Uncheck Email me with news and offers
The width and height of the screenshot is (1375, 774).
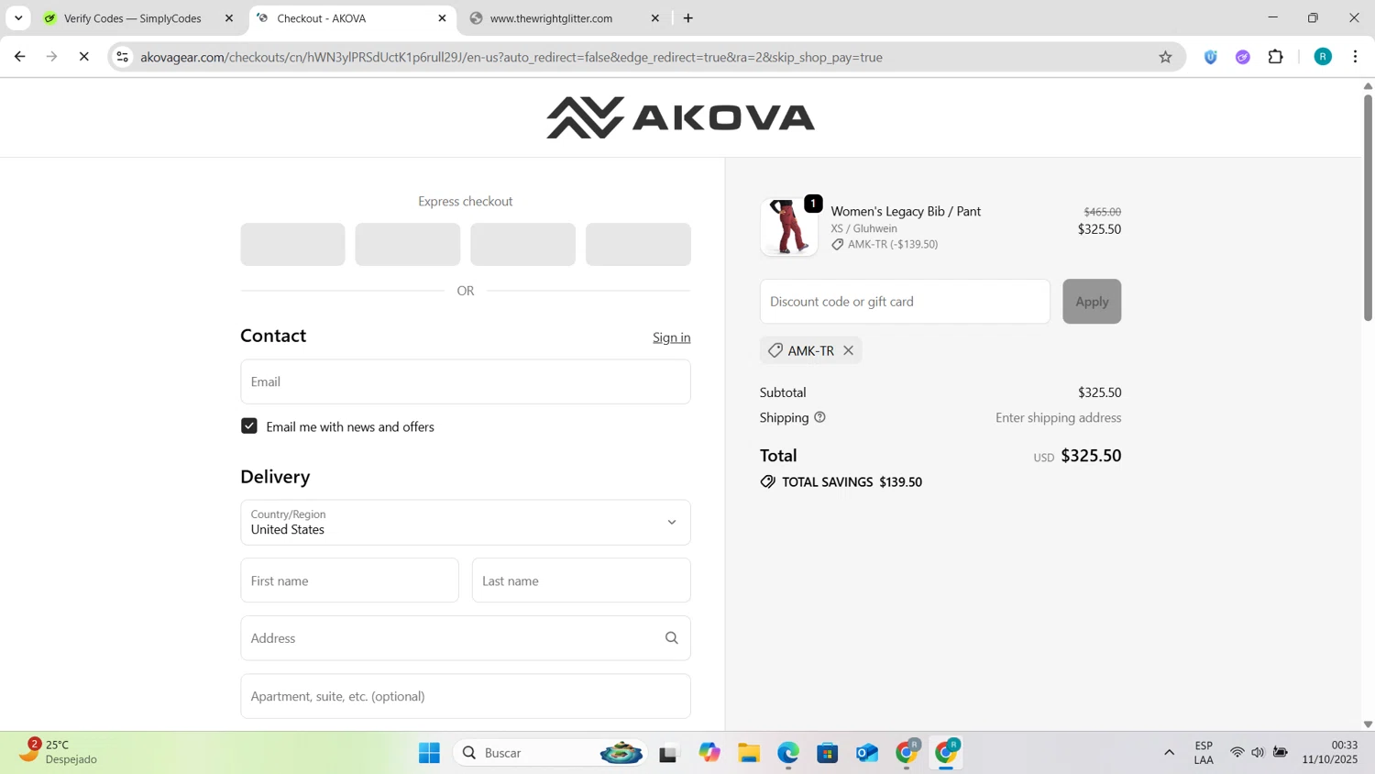[x=249, y=426]
